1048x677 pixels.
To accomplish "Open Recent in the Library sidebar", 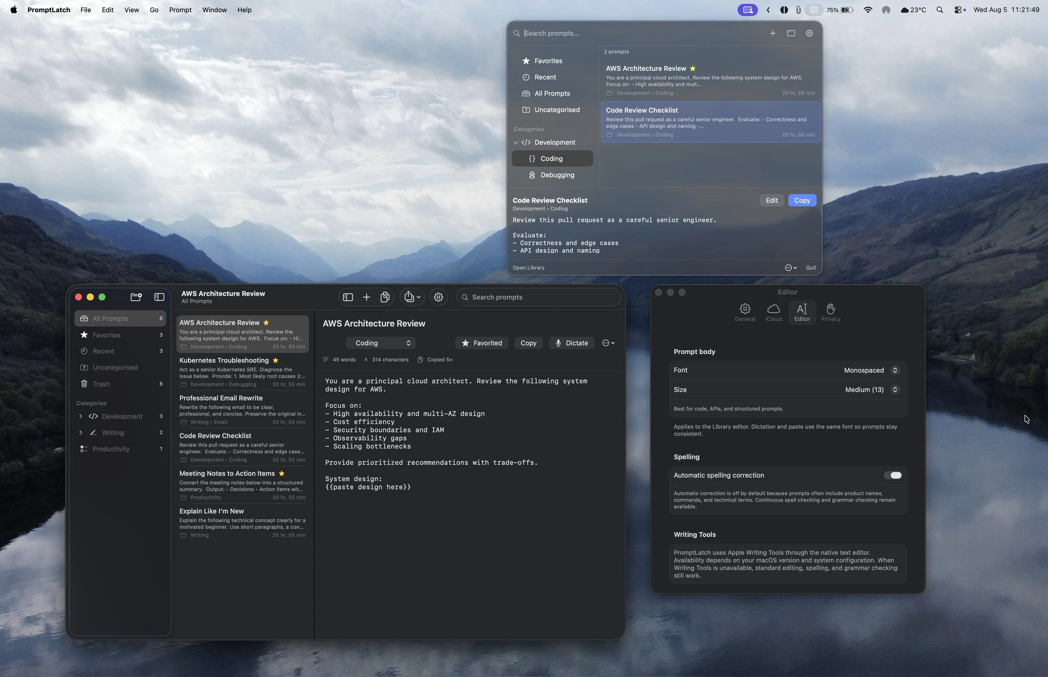I will (x=120, y=351).
